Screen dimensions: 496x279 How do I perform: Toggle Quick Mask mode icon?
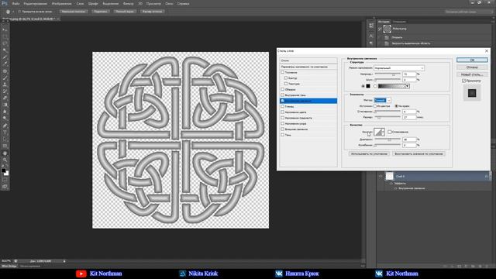[x=5, y=180]
